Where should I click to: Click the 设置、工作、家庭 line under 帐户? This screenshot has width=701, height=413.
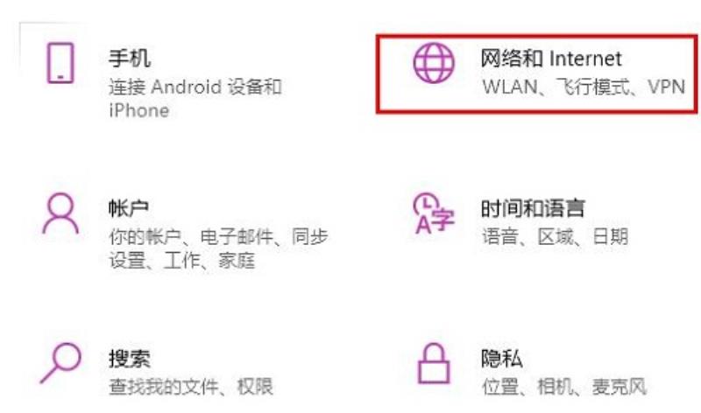(182, 260)
